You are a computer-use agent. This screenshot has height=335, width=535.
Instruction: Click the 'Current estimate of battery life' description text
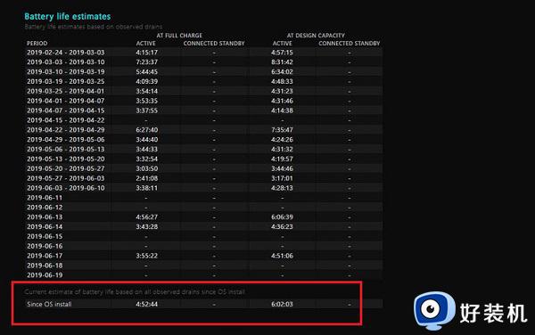tap(135, 291)
